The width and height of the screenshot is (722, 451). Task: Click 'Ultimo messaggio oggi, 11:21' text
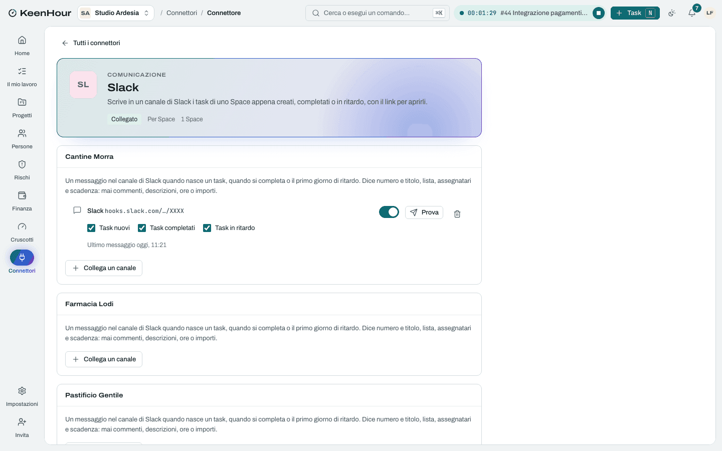[x=127, y=245]
